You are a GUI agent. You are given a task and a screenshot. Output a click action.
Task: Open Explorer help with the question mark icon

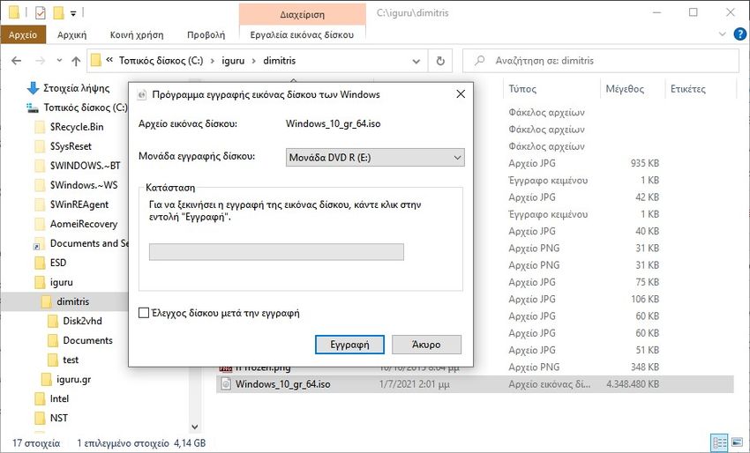740,33
